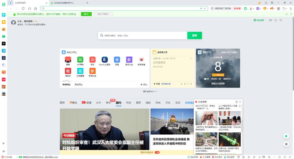Click the gold crown membership icon
Viewport: 294px width, 159px height.
click(x=259, y=3)
